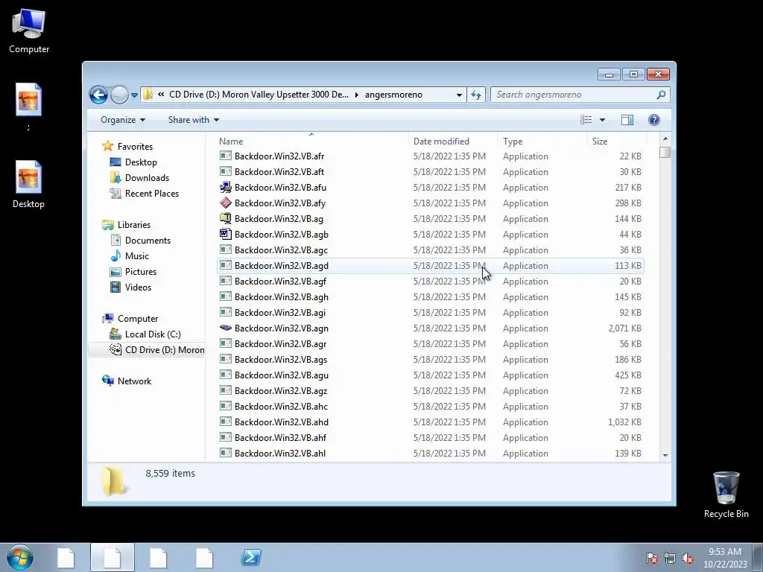
Task: Open the Help button
Action: 654,120
